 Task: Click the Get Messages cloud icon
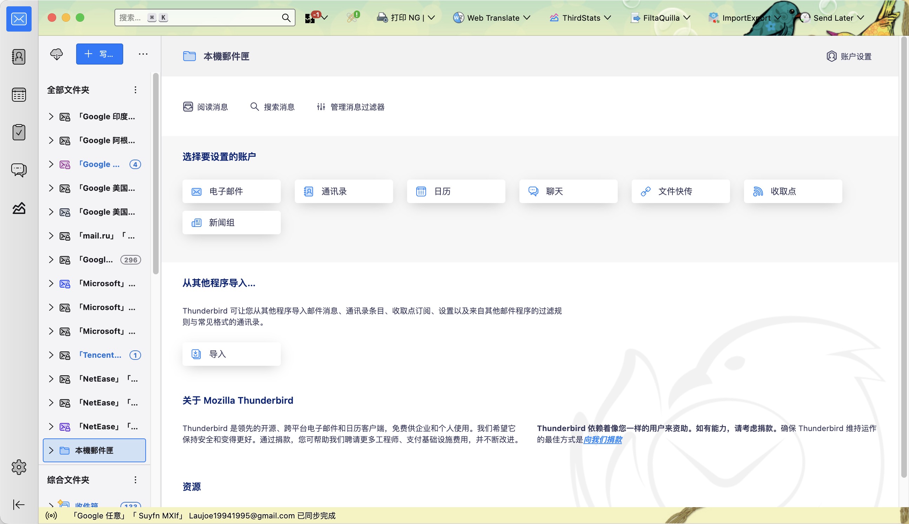point(57,54)
